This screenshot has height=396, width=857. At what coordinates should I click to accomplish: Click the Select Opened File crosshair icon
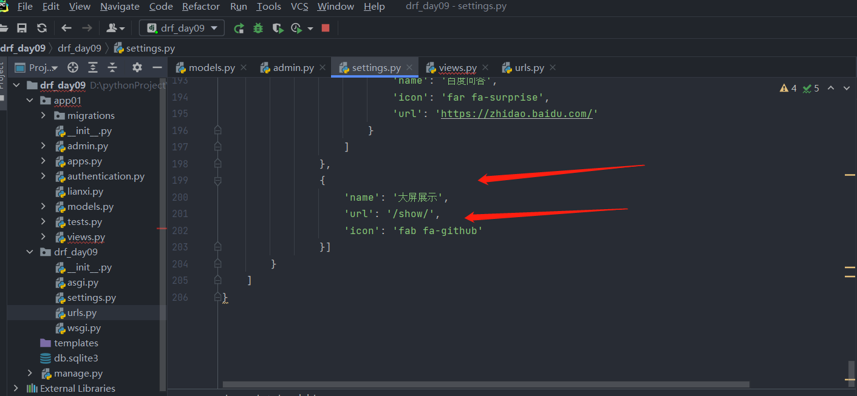pyautogui.click(x=73, y=67)
